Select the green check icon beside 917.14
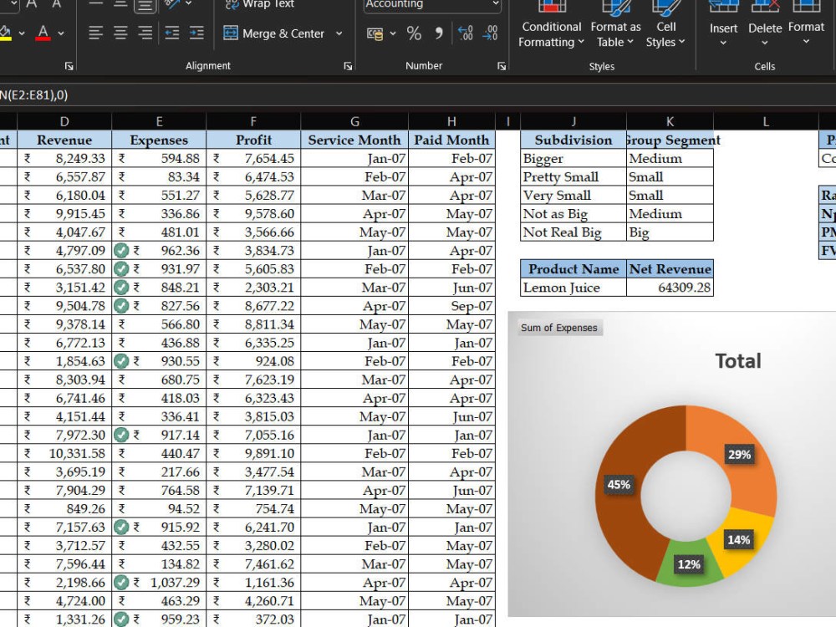Screen dimensions: 836x627 (121, 435)
